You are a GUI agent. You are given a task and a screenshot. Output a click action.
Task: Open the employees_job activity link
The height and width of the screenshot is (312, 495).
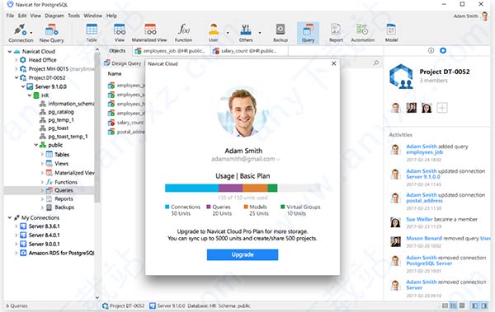tap(424, 152)
